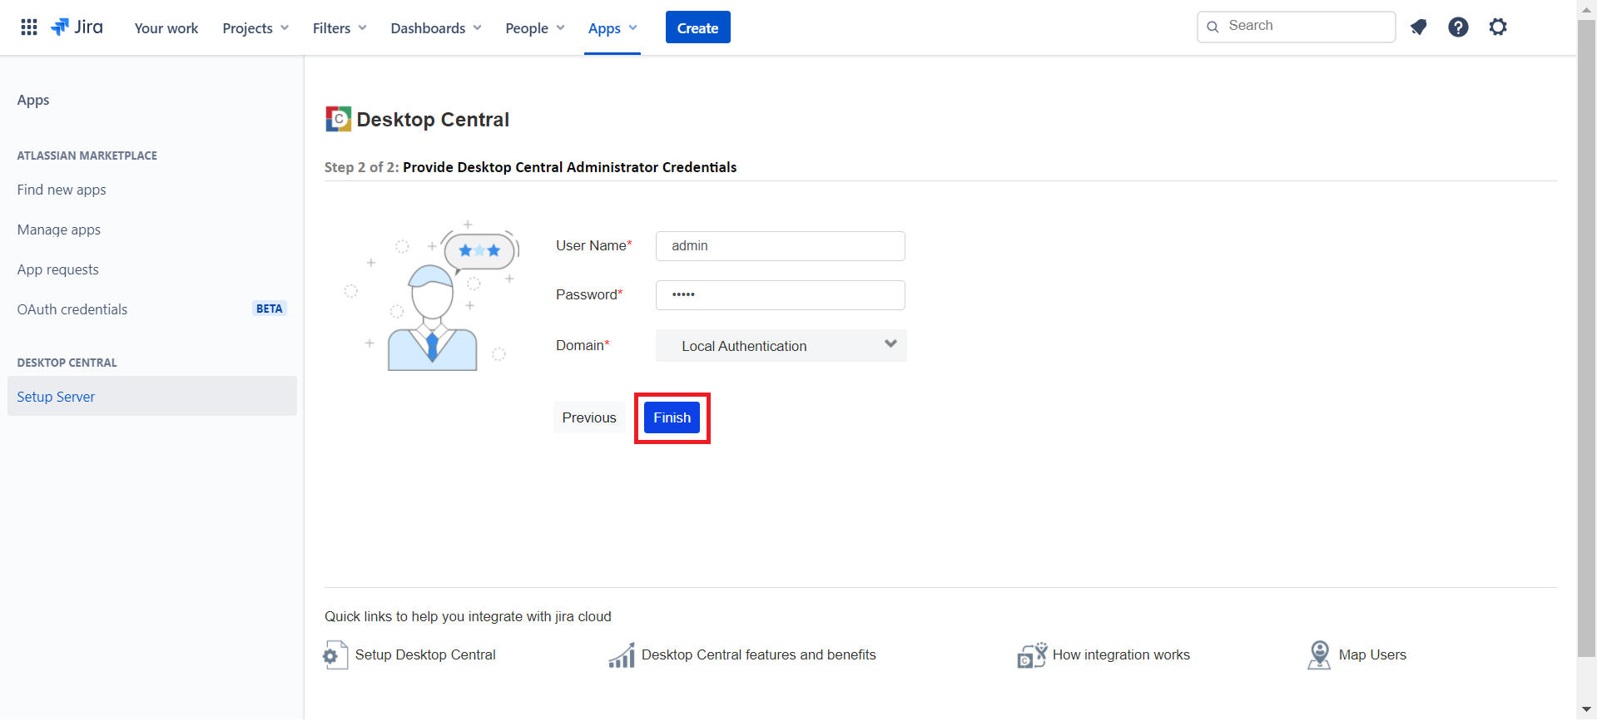
Task: Click the scrollbar down arrow
Action: [x=1587, y=709]
